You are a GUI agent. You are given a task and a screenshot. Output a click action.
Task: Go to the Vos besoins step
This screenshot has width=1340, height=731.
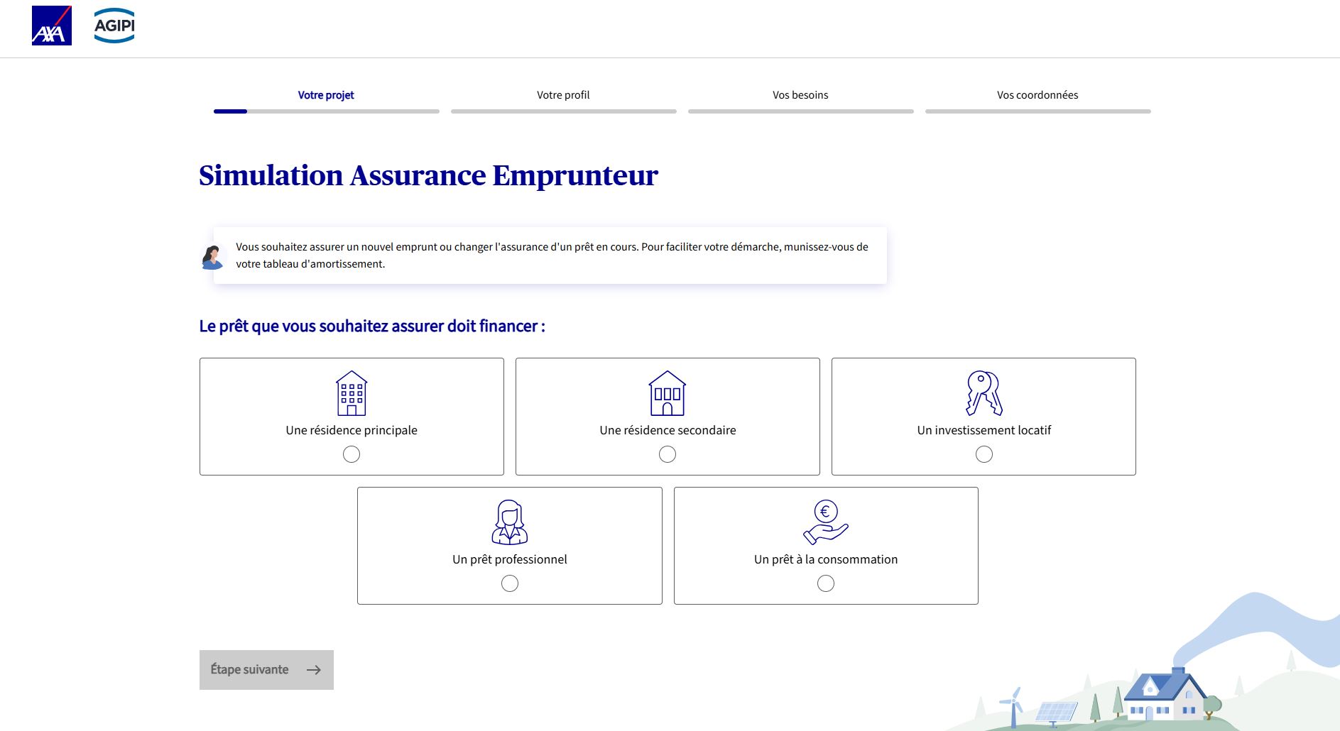[800, 95]
